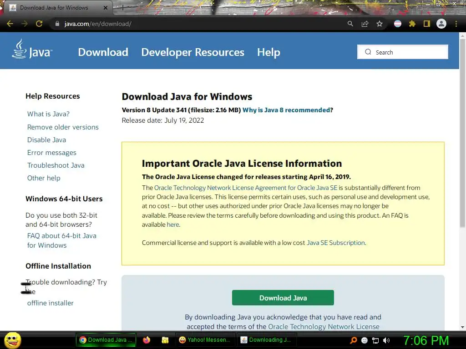Open a new tab with the plus button

click(x=122, y=8)
